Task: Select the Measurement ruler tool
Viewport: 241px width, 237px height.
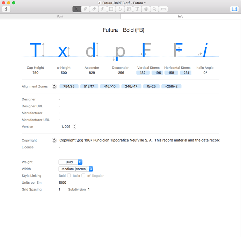Action: tap(163, 9)
